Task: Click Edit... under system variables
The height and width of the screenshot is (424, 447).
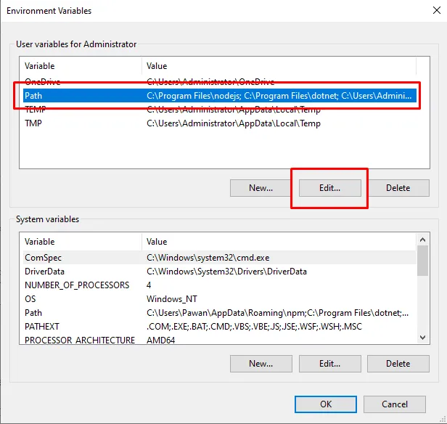Action: click(x=330, y=364)
